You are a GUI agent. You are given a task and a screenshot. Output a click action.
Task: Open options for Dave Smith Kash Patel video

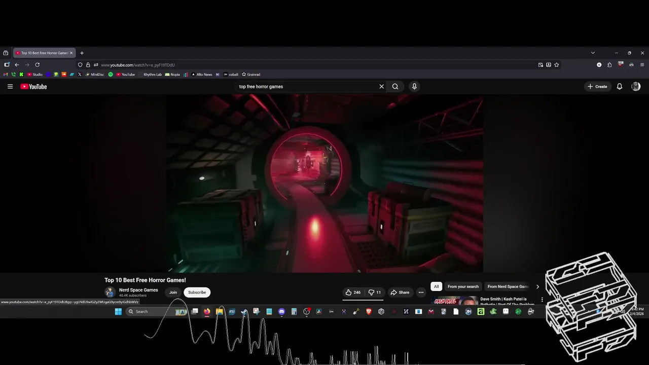click(x=542, y=300)
